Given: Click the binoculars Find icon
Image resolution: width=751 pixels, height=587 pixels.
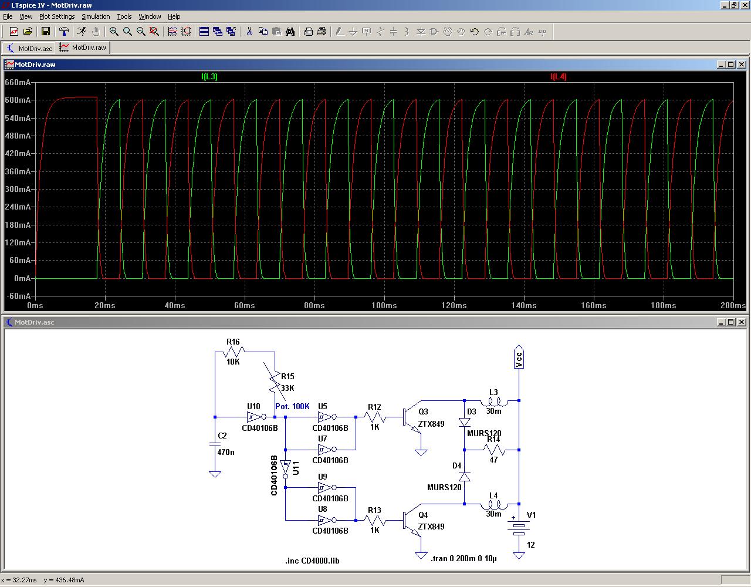Looking at the screenshot, I should [x=290, y=32].
